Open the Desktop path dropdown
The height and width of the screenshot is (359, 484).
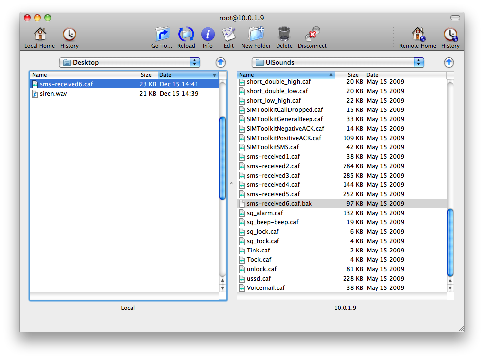(x=130, y=62)
